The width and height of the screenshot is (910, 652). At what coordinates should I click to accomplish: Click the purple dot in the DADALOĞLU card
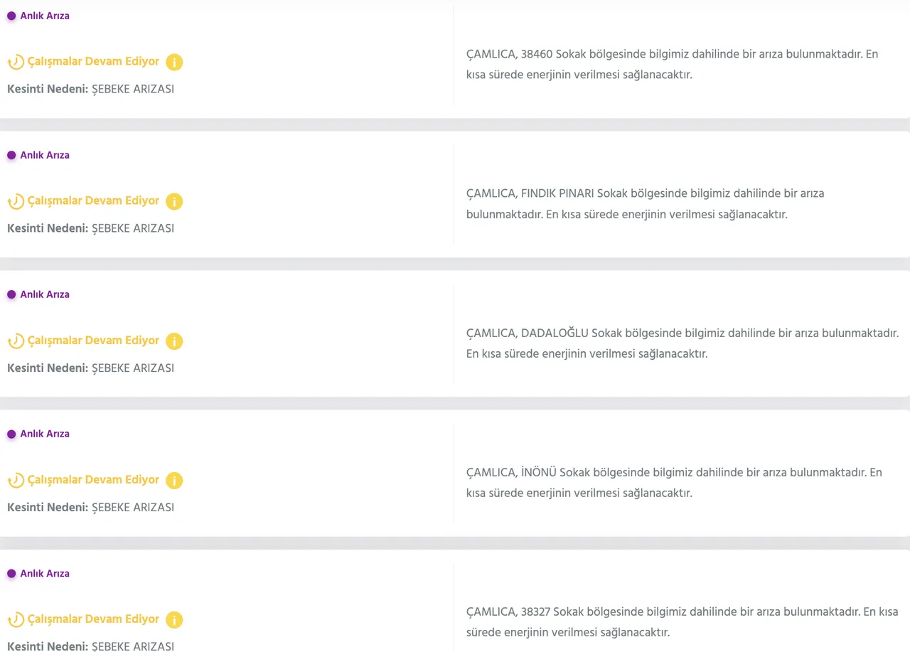11,294
